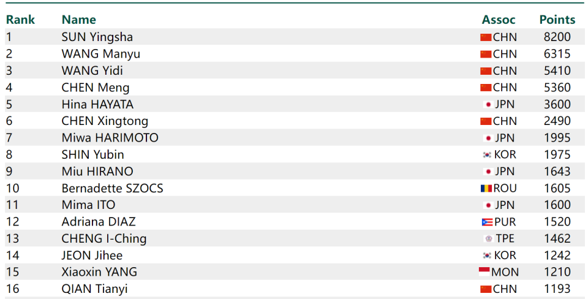
Task: Click the Korea flag in SHIN Yubin row
Action: point(487,154)
